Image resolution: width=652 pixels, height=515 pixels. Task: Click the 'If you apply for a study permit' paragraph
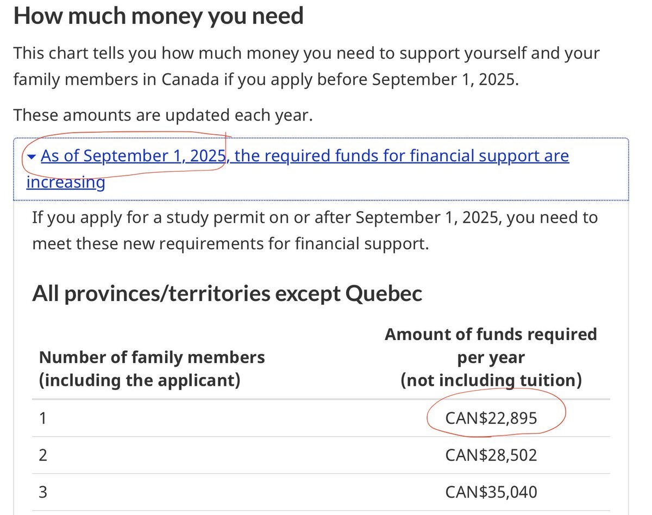[315, 230]
